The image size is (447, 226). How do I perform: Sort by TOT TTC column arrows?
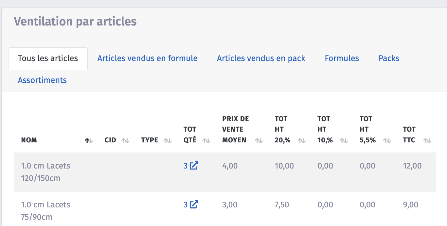pyautogui.click(x=427, y=141)
